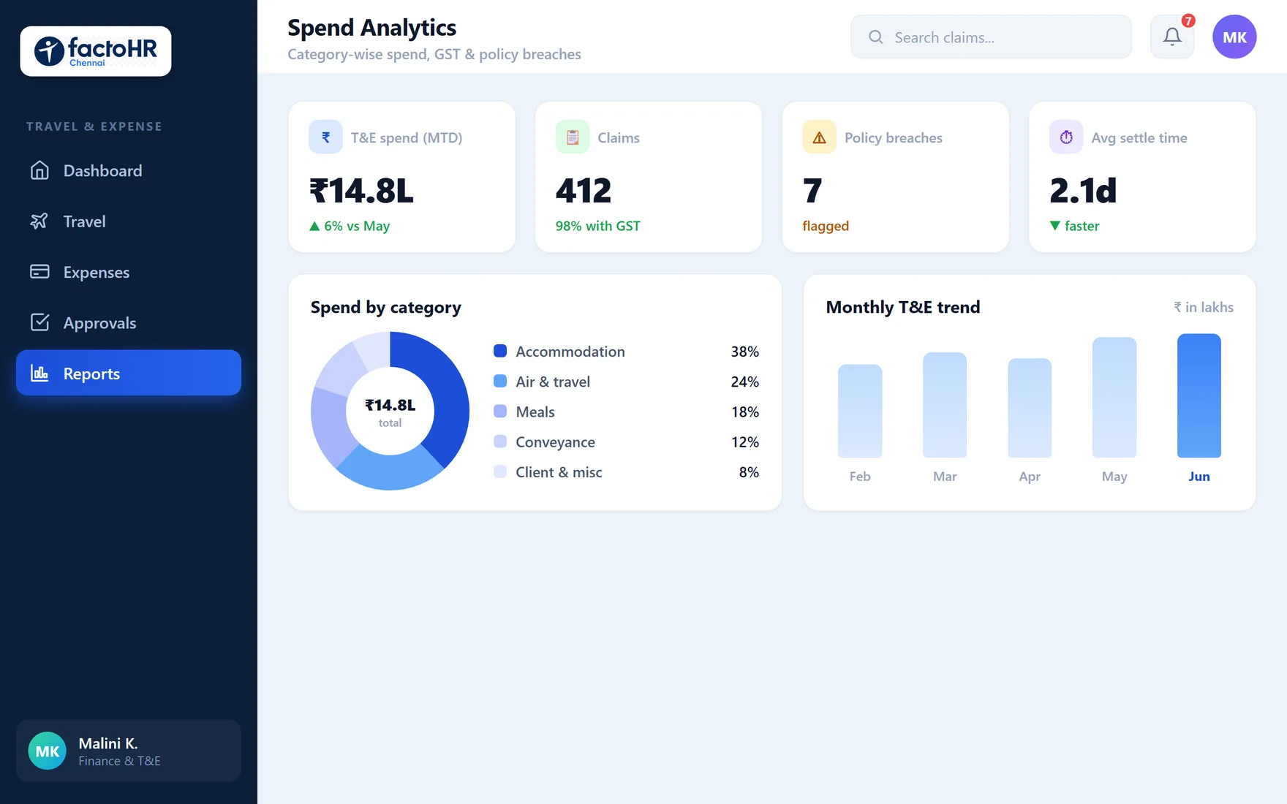Click the Monthly T&E trend heading
The height and width of the screenshot is (804, 1287).
[x=903, y=307]
